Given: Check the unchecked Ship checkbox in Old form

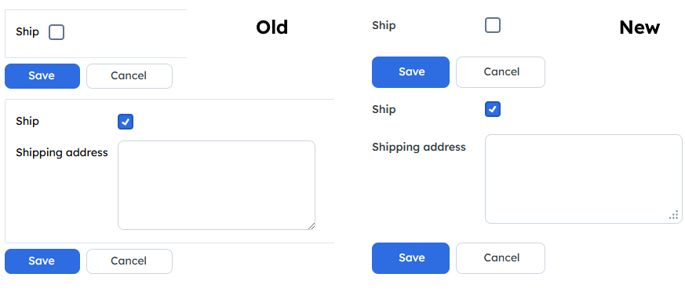Looking at the screenshot, I should click(x=56, y=32).
